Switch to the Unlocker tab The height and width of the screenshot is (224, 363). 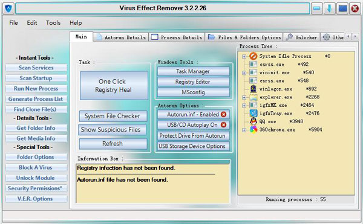pyautogui.click(x=302, y=37)
